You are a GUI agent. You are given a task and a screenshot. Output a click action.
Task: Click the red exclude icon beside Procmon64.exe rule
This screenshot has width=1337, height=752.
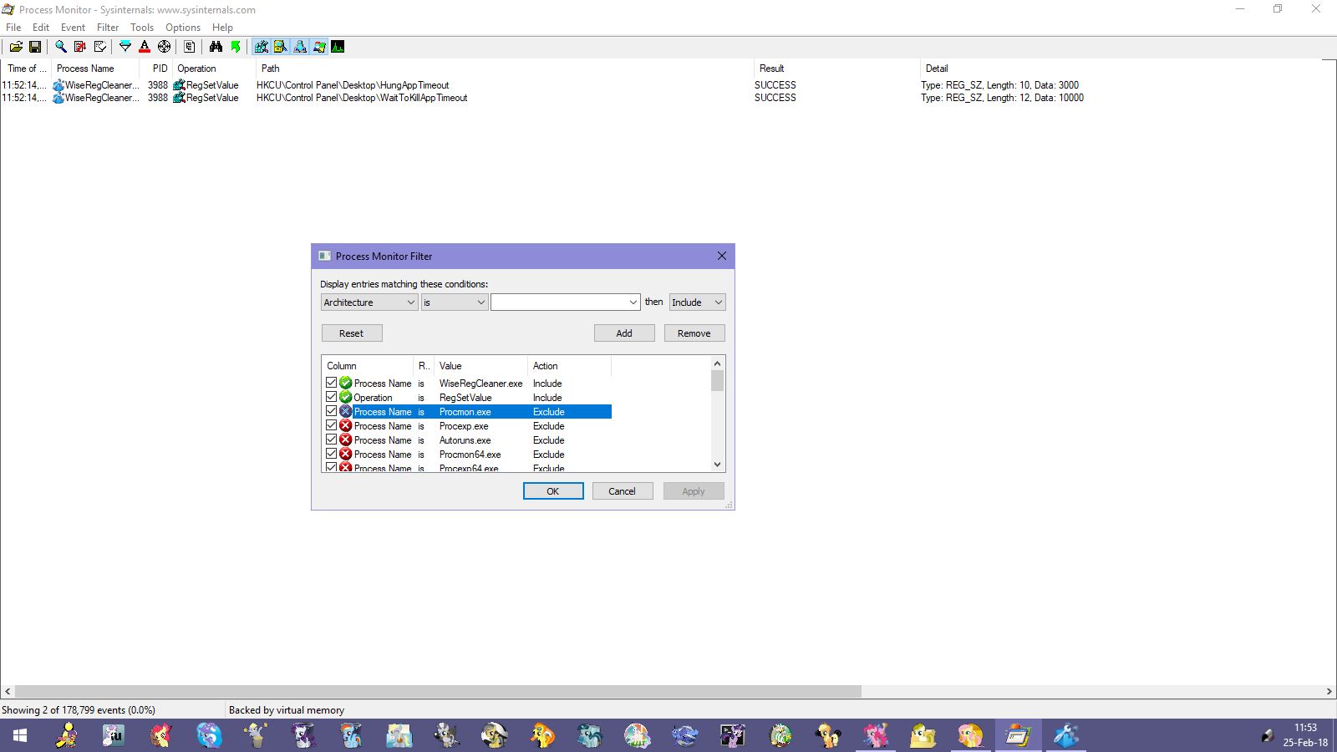pyautogui.click(x=345, y=454)
